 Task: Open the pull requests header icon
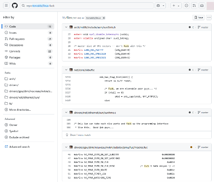pos(194,6)
